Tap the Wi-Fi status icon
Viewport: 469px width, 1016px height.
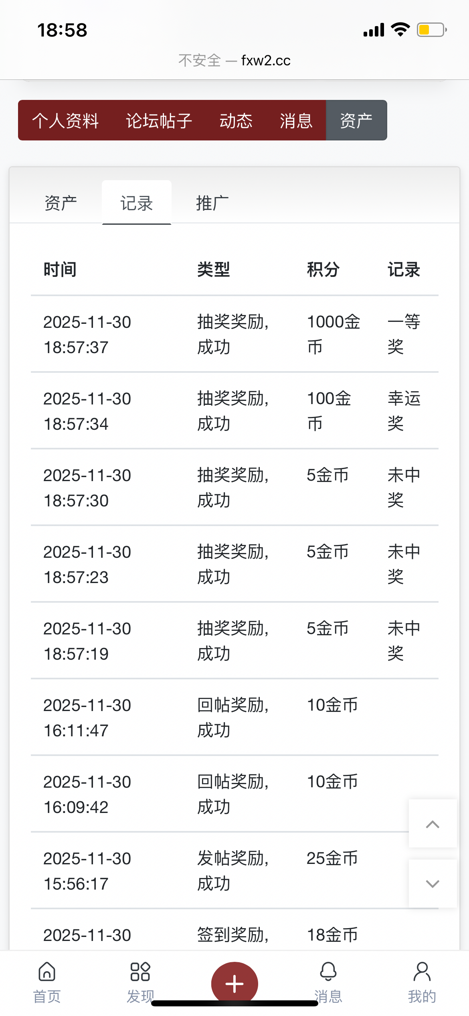pyautogui.click(x=400, y=30)
